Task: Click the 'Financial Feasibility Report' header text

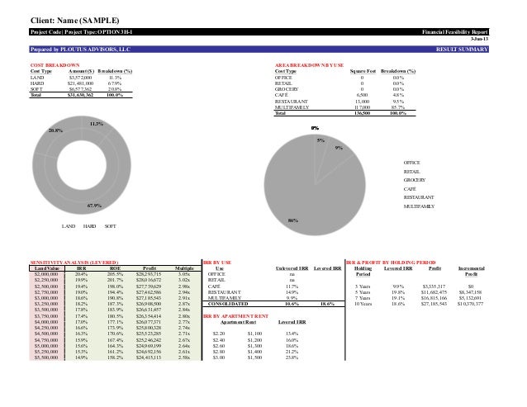Action: click(455, 32)
